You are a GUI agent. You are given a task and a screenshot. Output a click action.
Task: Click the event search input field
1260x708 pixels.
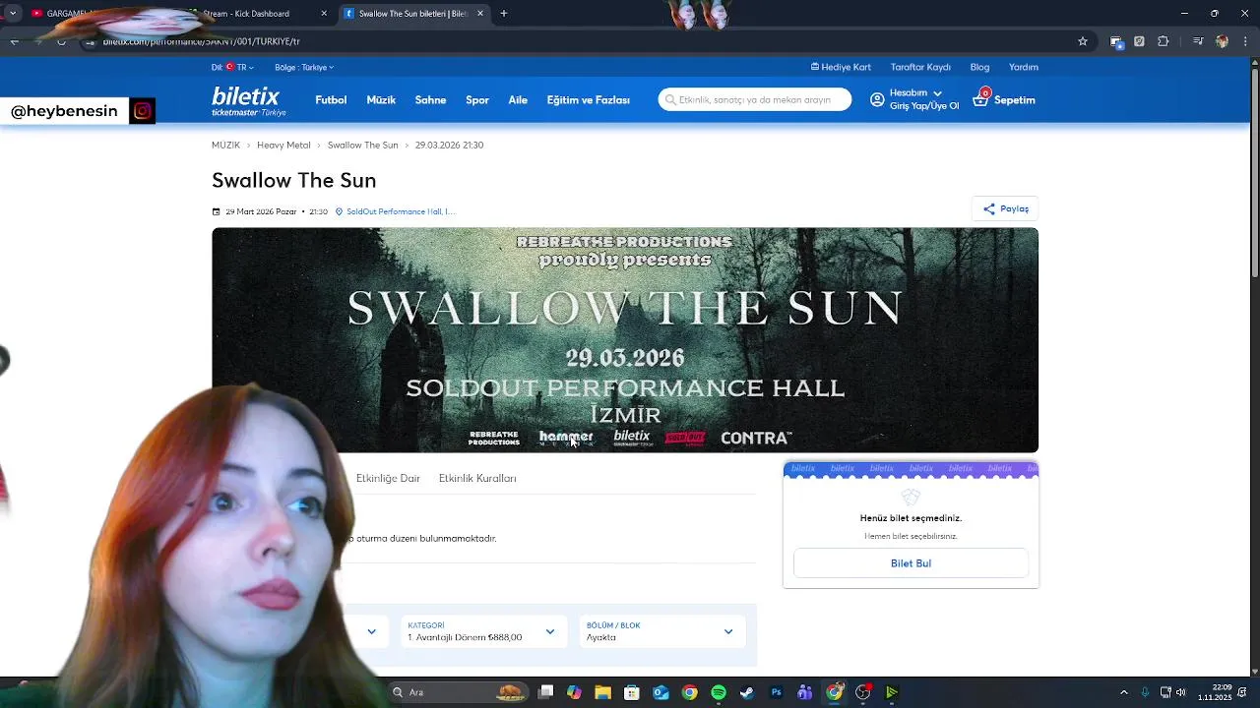pos(755,99)
